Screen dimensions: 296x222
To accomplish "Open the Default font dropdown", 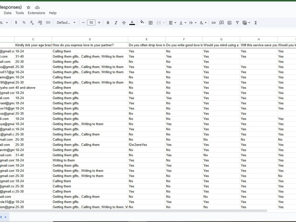I will coord(66,22).
